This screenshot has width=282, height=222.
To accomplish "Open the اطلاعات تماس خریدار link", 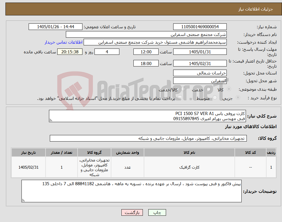I will 64,42.
